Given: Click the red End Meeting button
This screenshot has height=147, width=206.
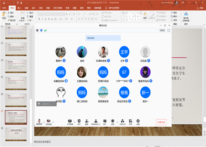Looking at the screenshot, I should [x=161, y=122].
